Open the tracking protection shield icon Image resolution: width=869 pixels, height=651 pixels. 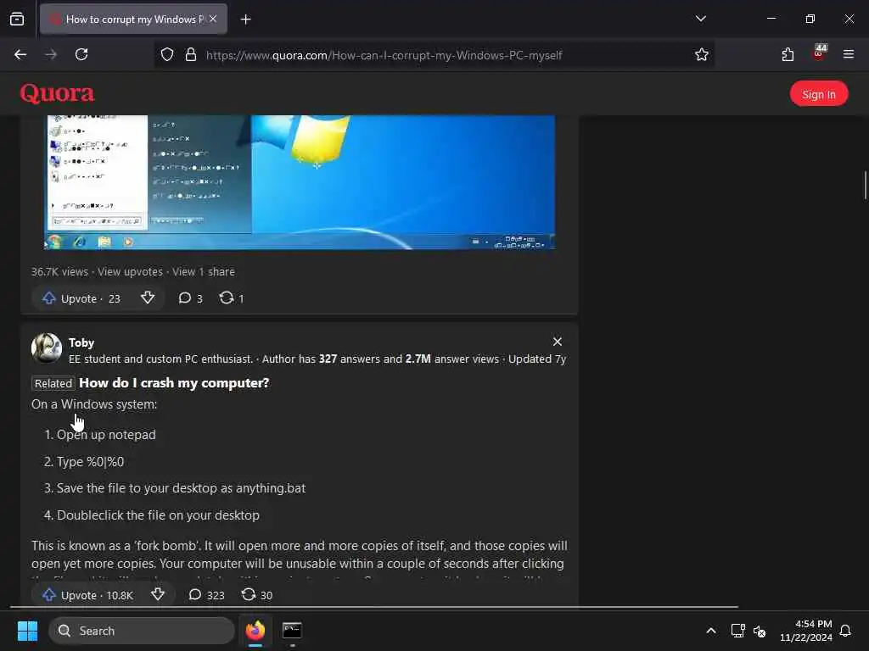click(x=167, y=55)
